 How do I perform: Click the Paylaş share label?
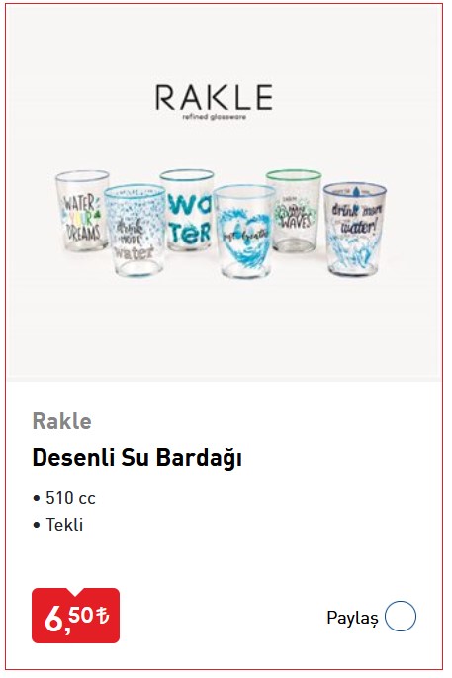coord(352,618)
